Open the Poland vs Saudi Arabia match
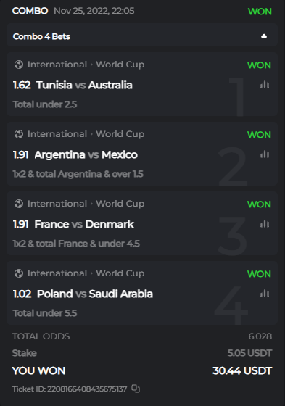 click(95, 294)
